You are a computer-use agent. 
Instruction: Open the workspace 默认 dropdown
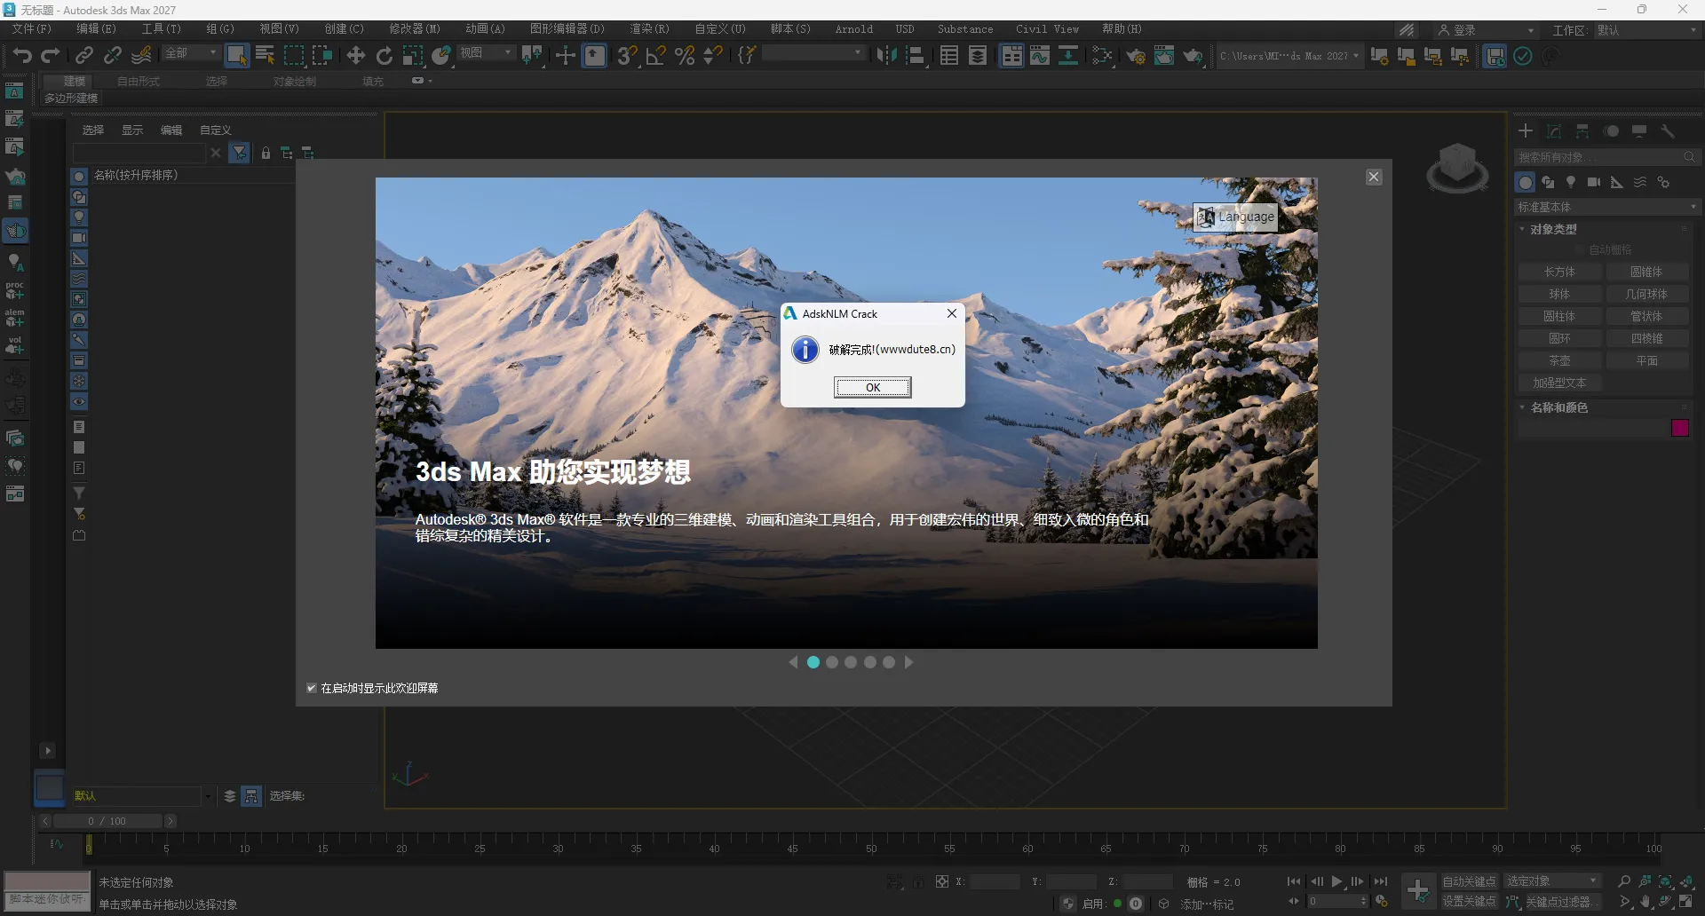click(1646, 30)
